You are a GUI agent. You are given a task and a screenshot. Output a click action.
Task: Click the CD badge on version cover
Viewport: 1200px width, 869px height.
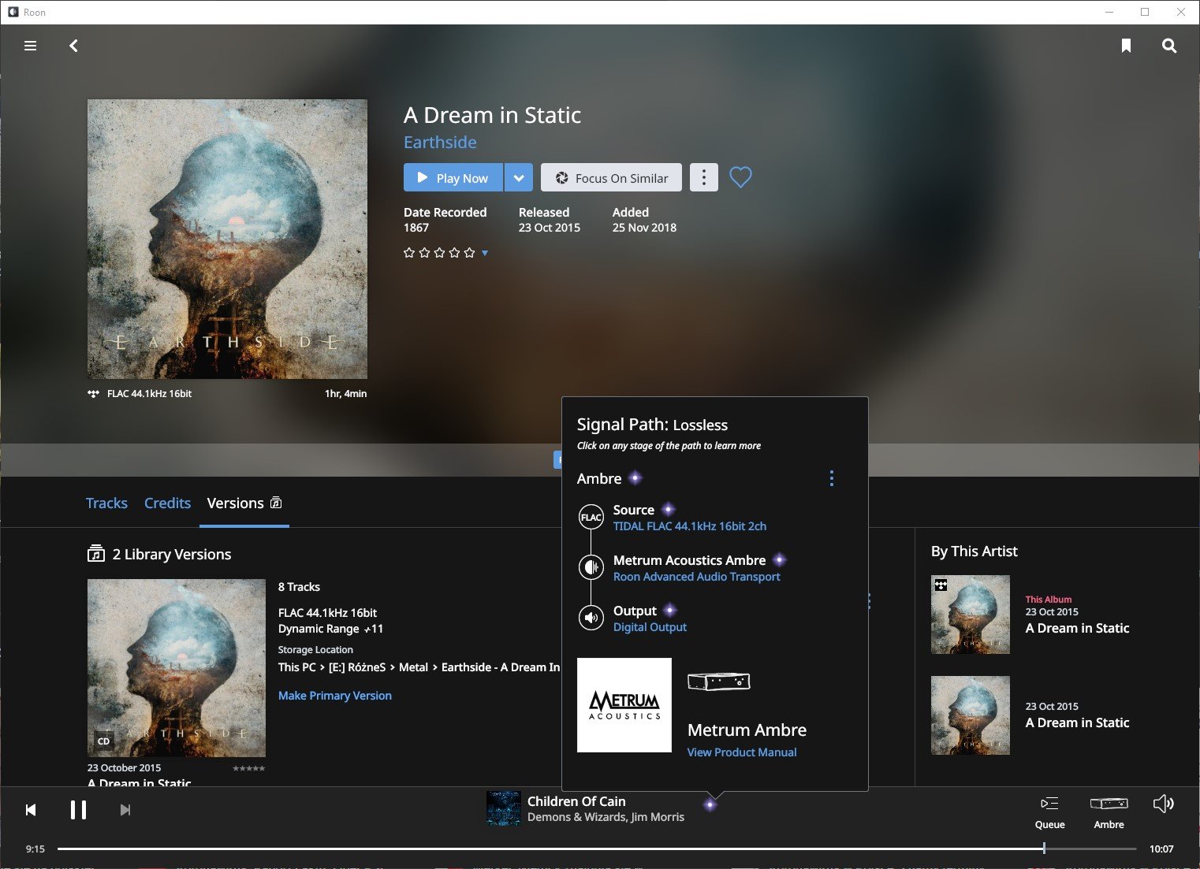[x=103, y=741]
